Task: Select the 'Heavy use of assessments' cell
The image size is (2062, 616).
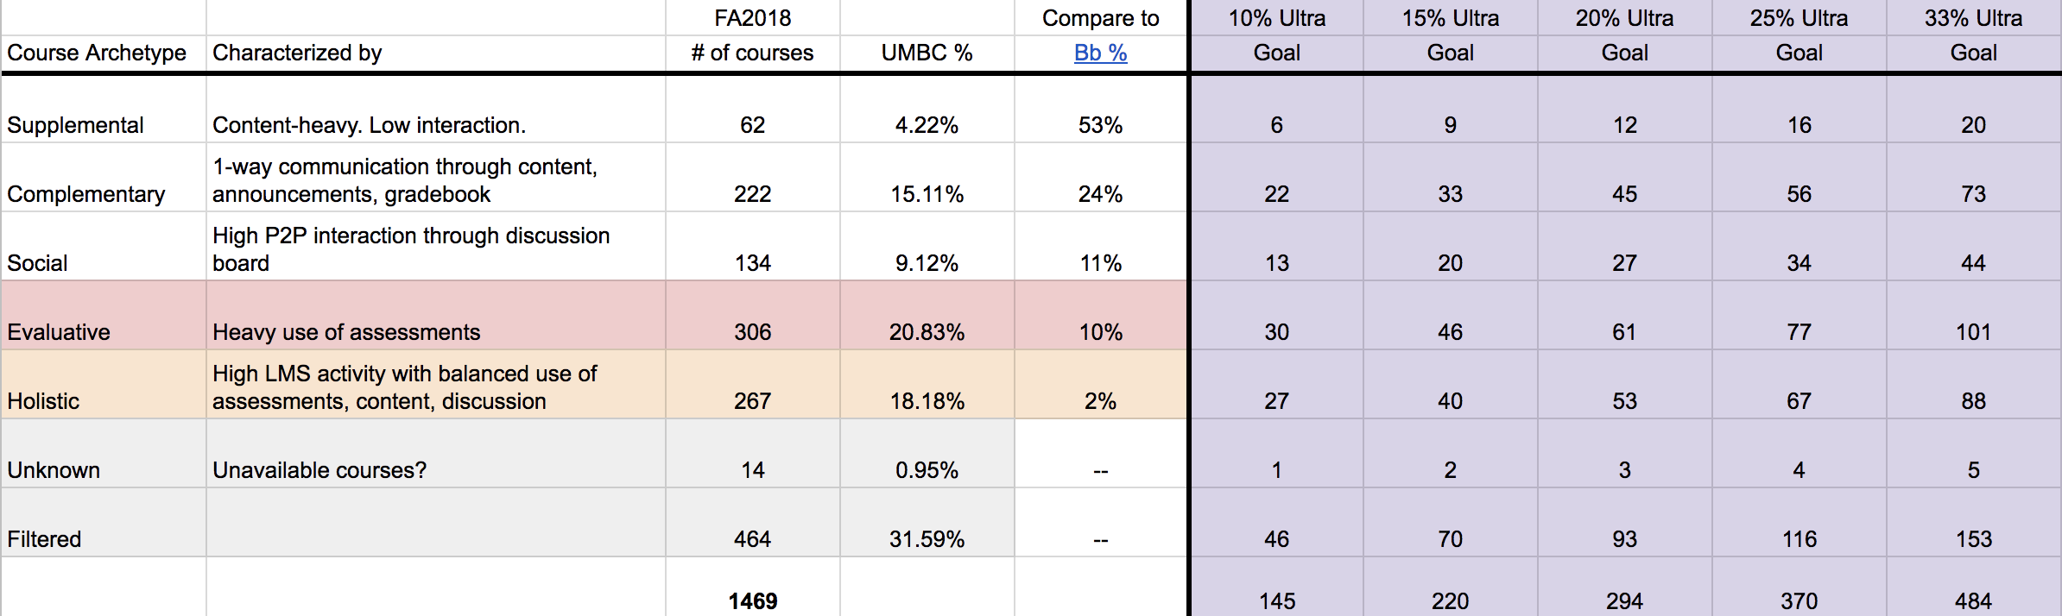Action: (346, 332)
